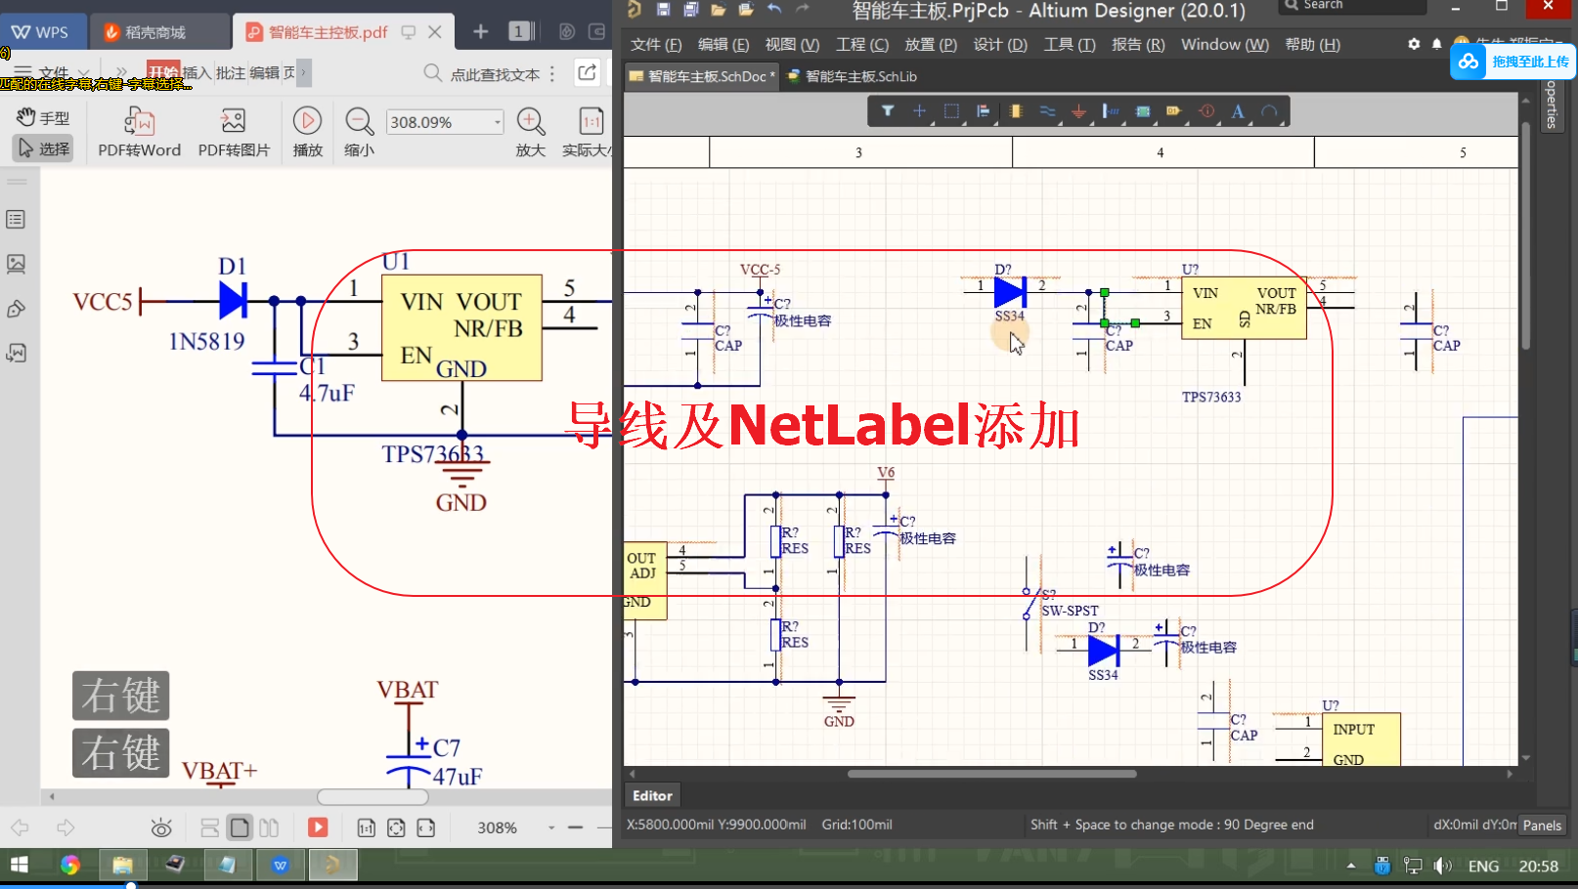Toggle the 手型 hand tool mode
The width and height of the screenshot is (1578, 889).
pyautogui.click(x=44, y=117)
